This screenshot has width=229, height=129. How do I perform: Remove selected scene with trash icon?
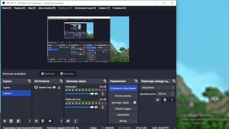click(x=11, y=121)
